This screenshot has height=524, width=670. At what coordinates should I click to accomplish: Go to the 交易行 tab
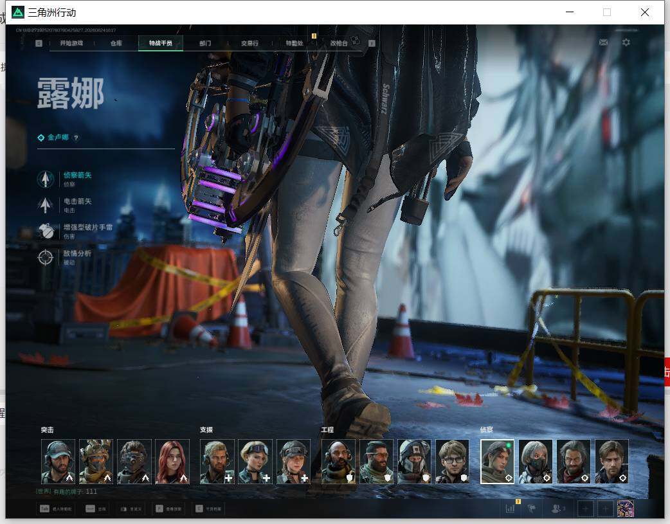249,43
